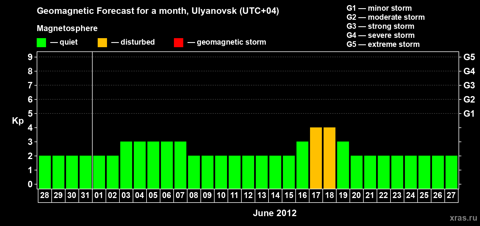
Task: Click the G3 right-axis label
Action: pyautogui.click(x=469, y=85)
